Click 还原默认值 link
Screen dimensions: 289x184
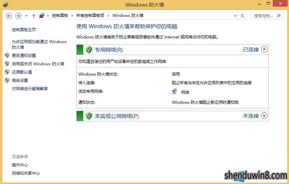[22, 72]
